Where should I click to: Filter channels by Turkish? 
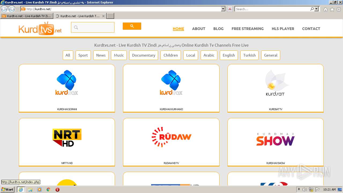coord(249,55)
